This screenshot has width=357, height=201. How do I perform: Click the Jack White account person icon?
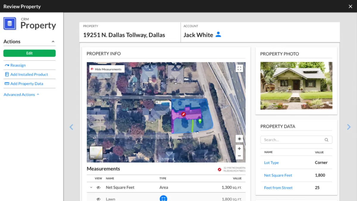coord(218,35)
